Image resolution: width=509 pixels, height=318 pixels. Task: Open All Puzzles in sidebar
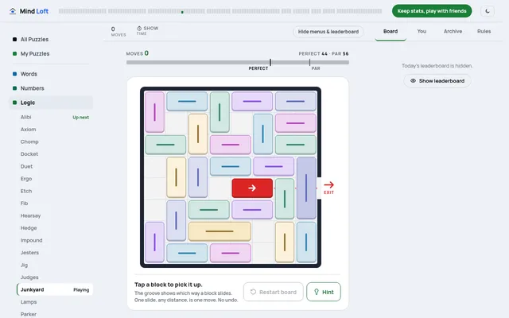34,39
